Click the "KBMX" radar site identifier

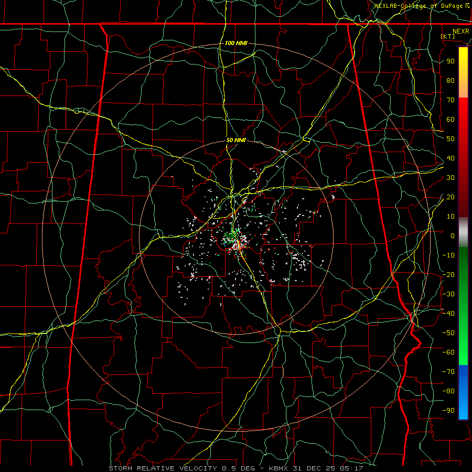[278, 468]
